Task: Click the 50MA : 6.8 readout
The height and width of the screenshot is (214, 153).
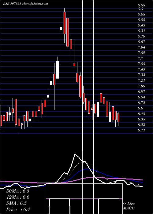Action: pos(18,191)
